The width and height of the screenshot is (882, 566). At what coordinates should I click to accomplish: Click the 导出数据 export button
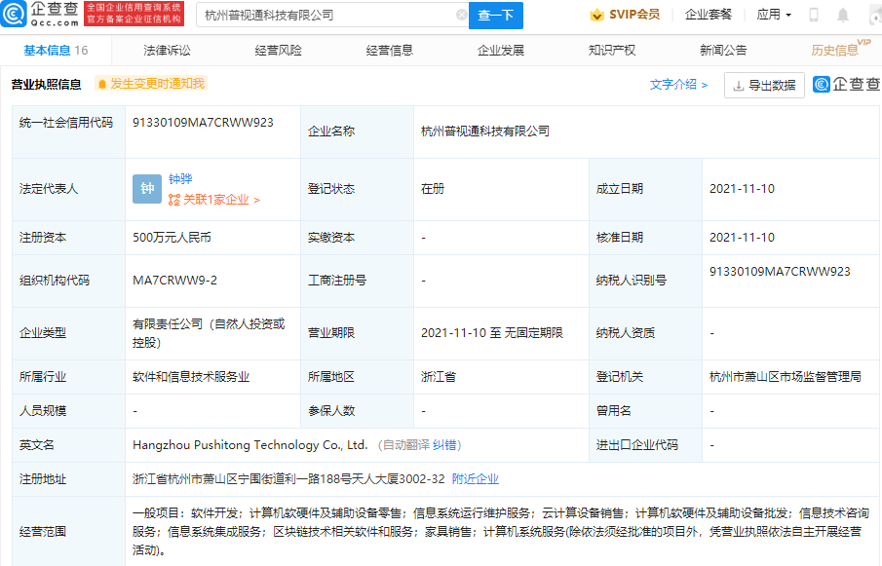764,85
